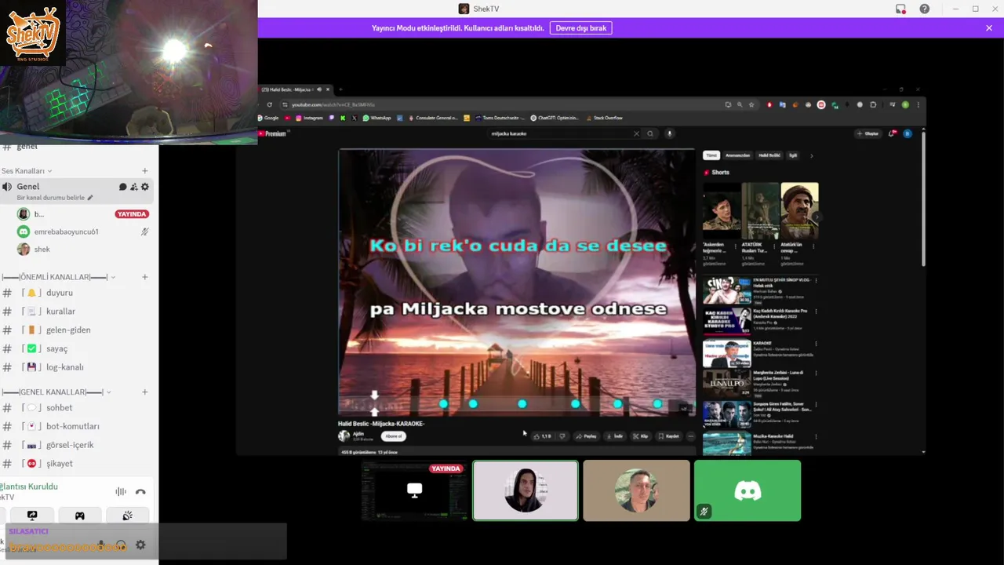Reload the page in Chrome
Screen dimensions: 1004x565
tap(270, 104)
